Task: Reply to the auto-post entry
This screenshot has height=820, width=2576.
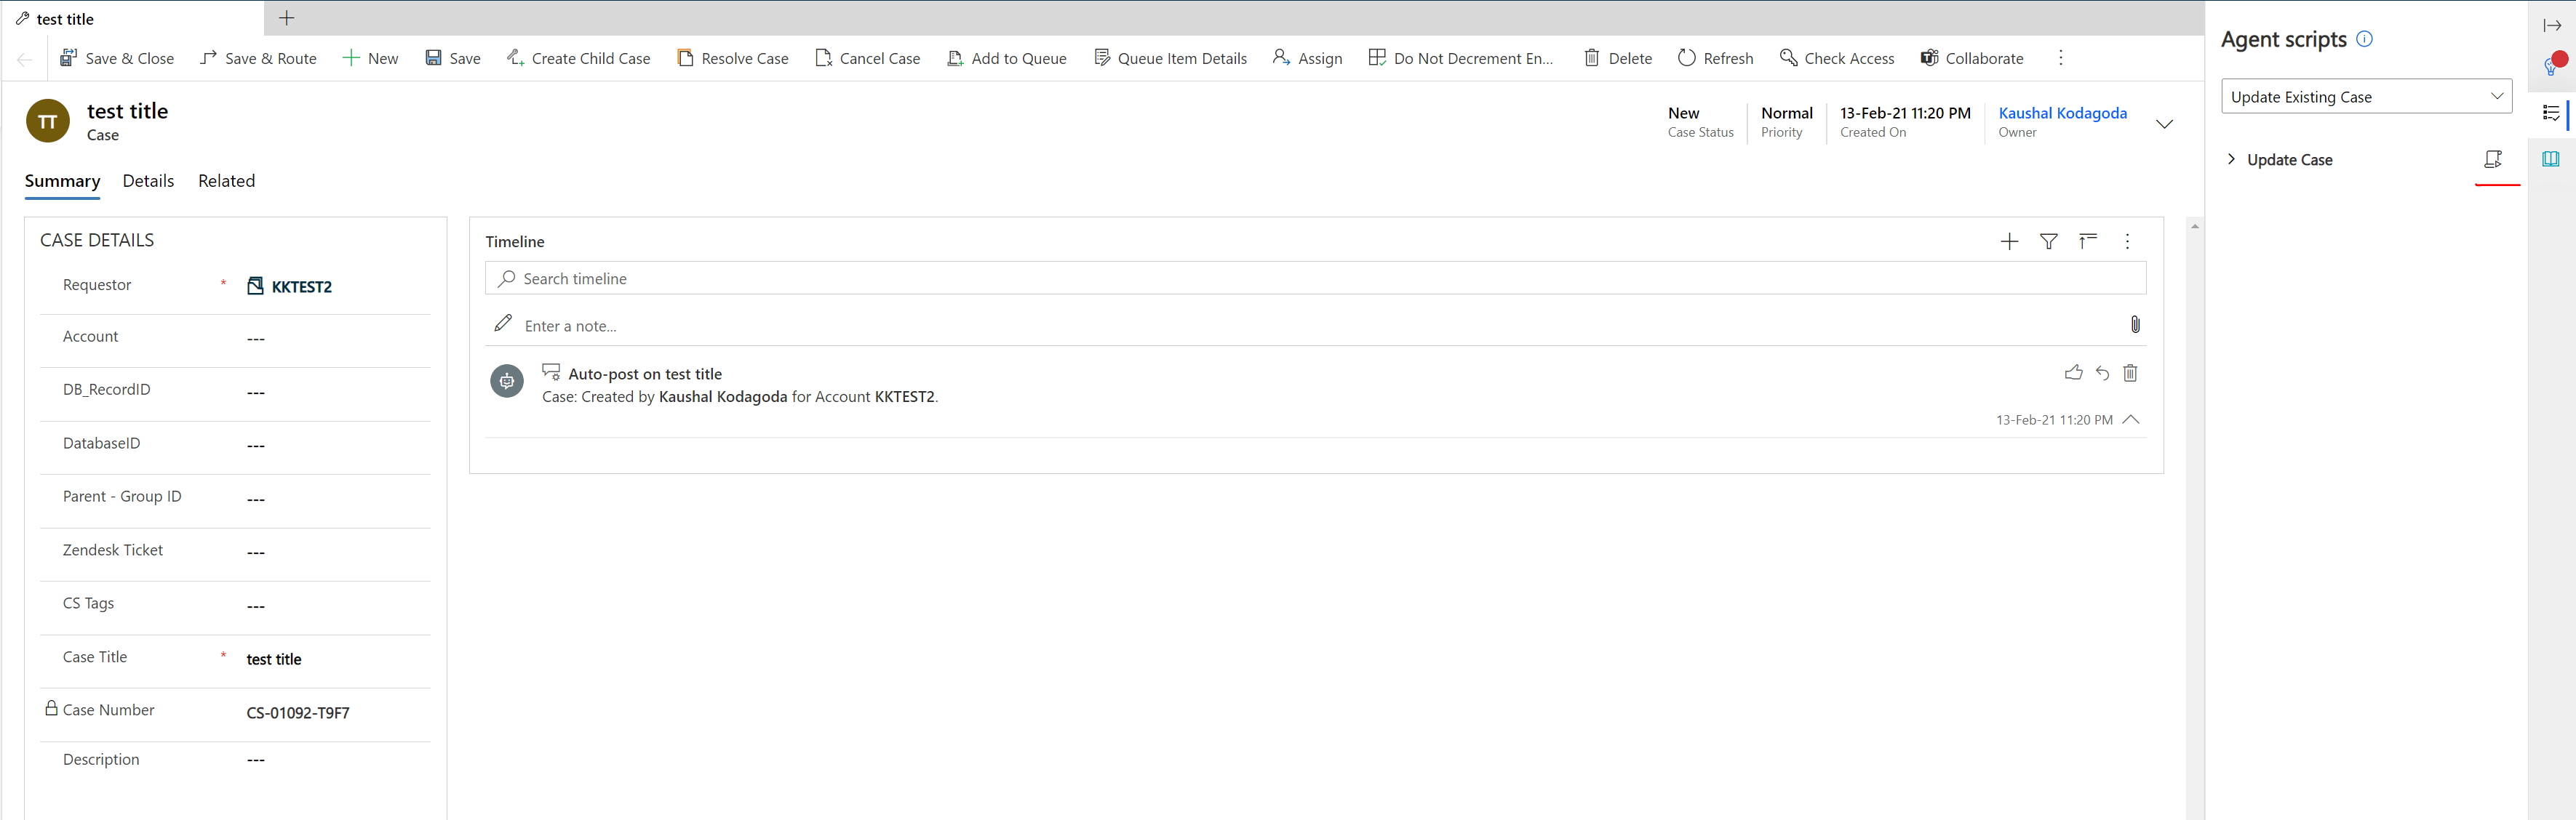Action: (2102, 372)
